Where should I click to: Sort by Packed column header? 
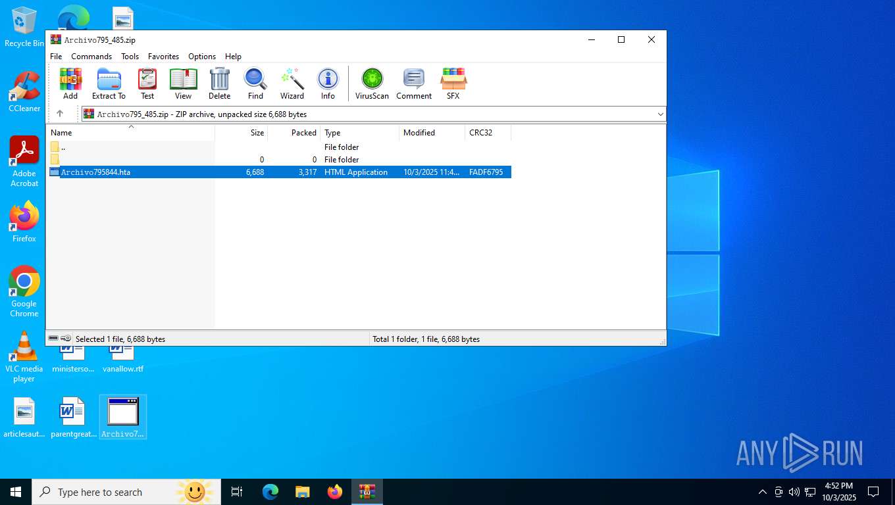(x=294, y=133)
